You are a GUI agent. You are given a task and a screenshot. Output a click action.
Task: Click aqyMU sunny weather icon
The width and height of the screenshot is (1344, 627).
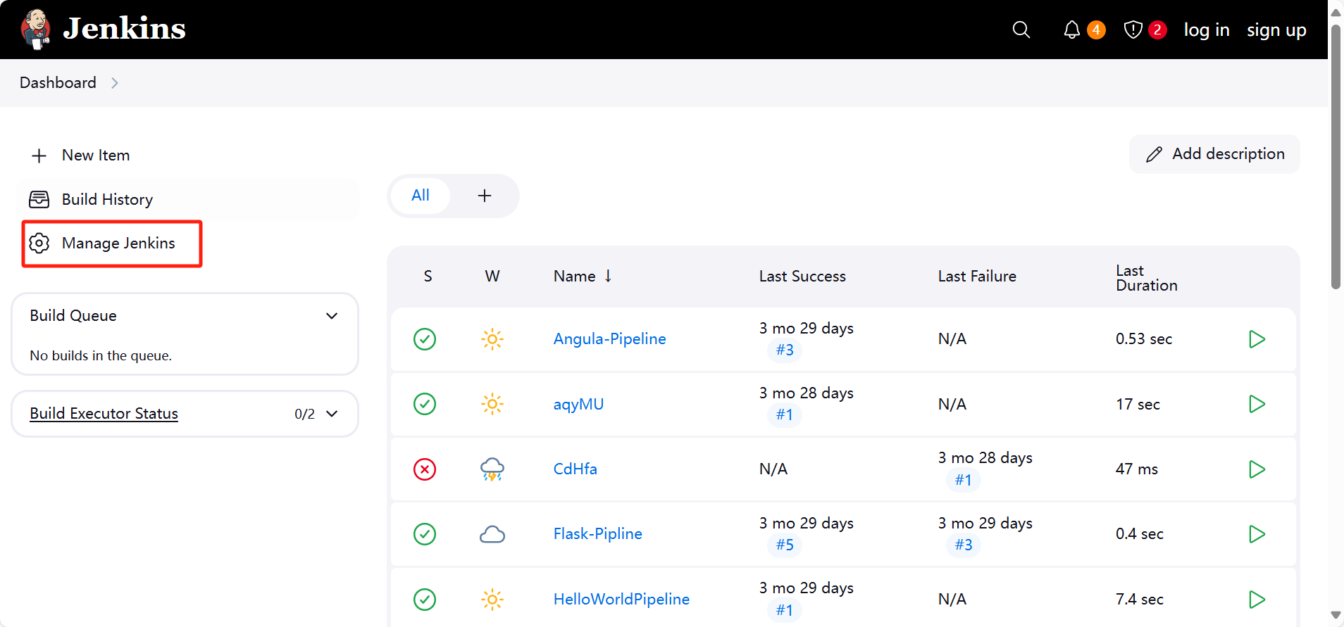click(492, 404)
